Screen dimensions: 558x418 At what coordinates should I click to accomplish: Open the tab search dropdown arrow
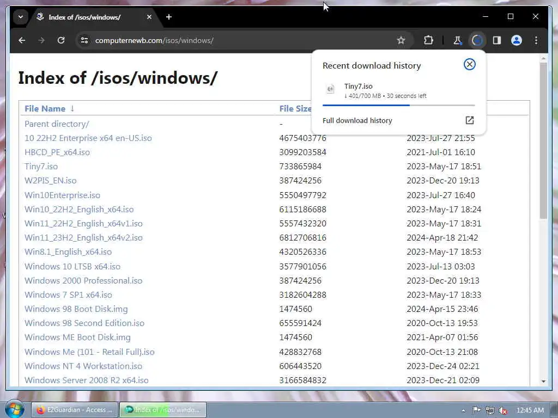[x=21, y=17]
